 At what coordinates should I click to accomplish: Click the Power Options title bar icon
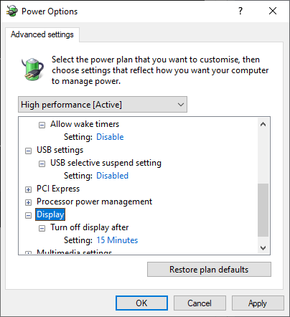point(11,11)
